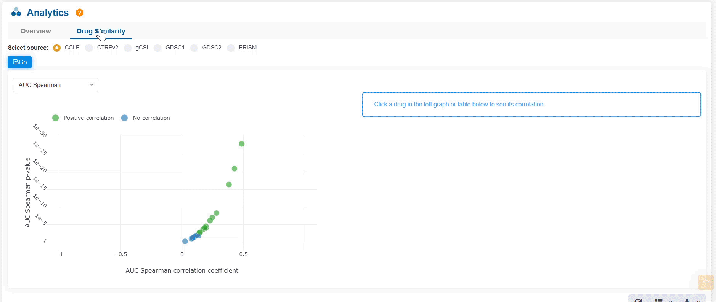716x302 pixels.
Task: Select the GDSC1 source radio button
Action: (x=157, y=48)
